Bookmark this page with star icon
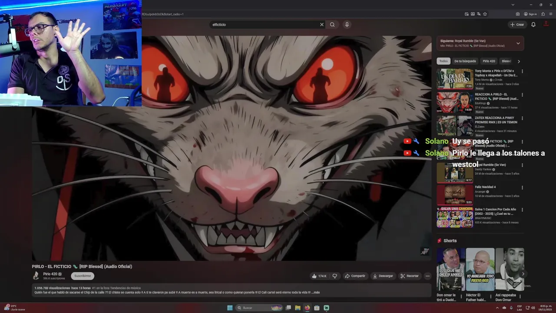The height and width of the screenshot is (313, 556). [x=485, y=14]
